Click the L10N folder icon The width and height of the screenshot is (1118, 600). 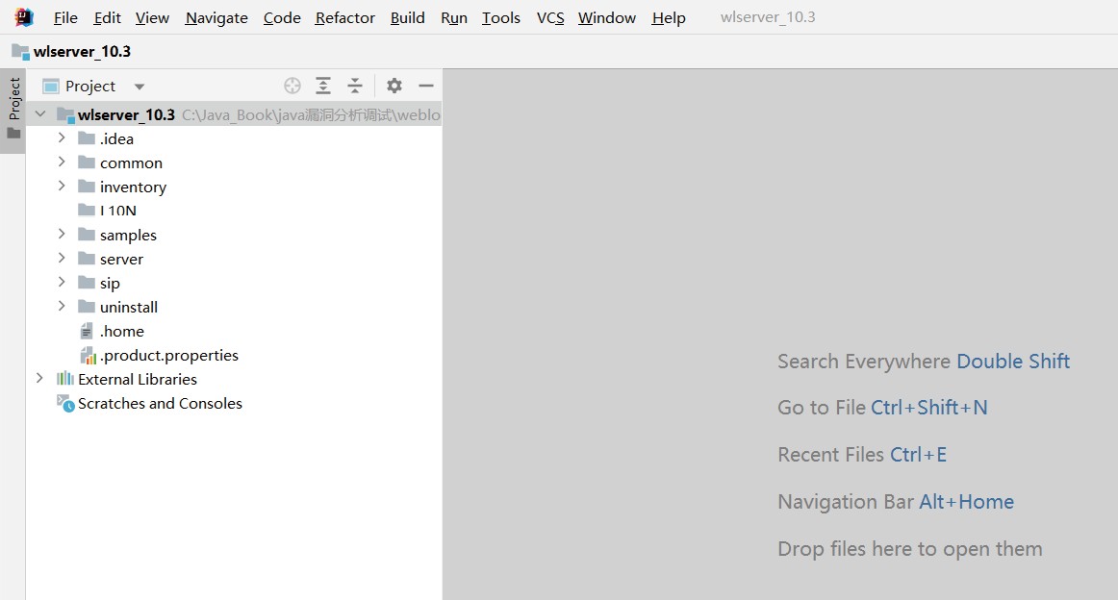tap(87, 210)
